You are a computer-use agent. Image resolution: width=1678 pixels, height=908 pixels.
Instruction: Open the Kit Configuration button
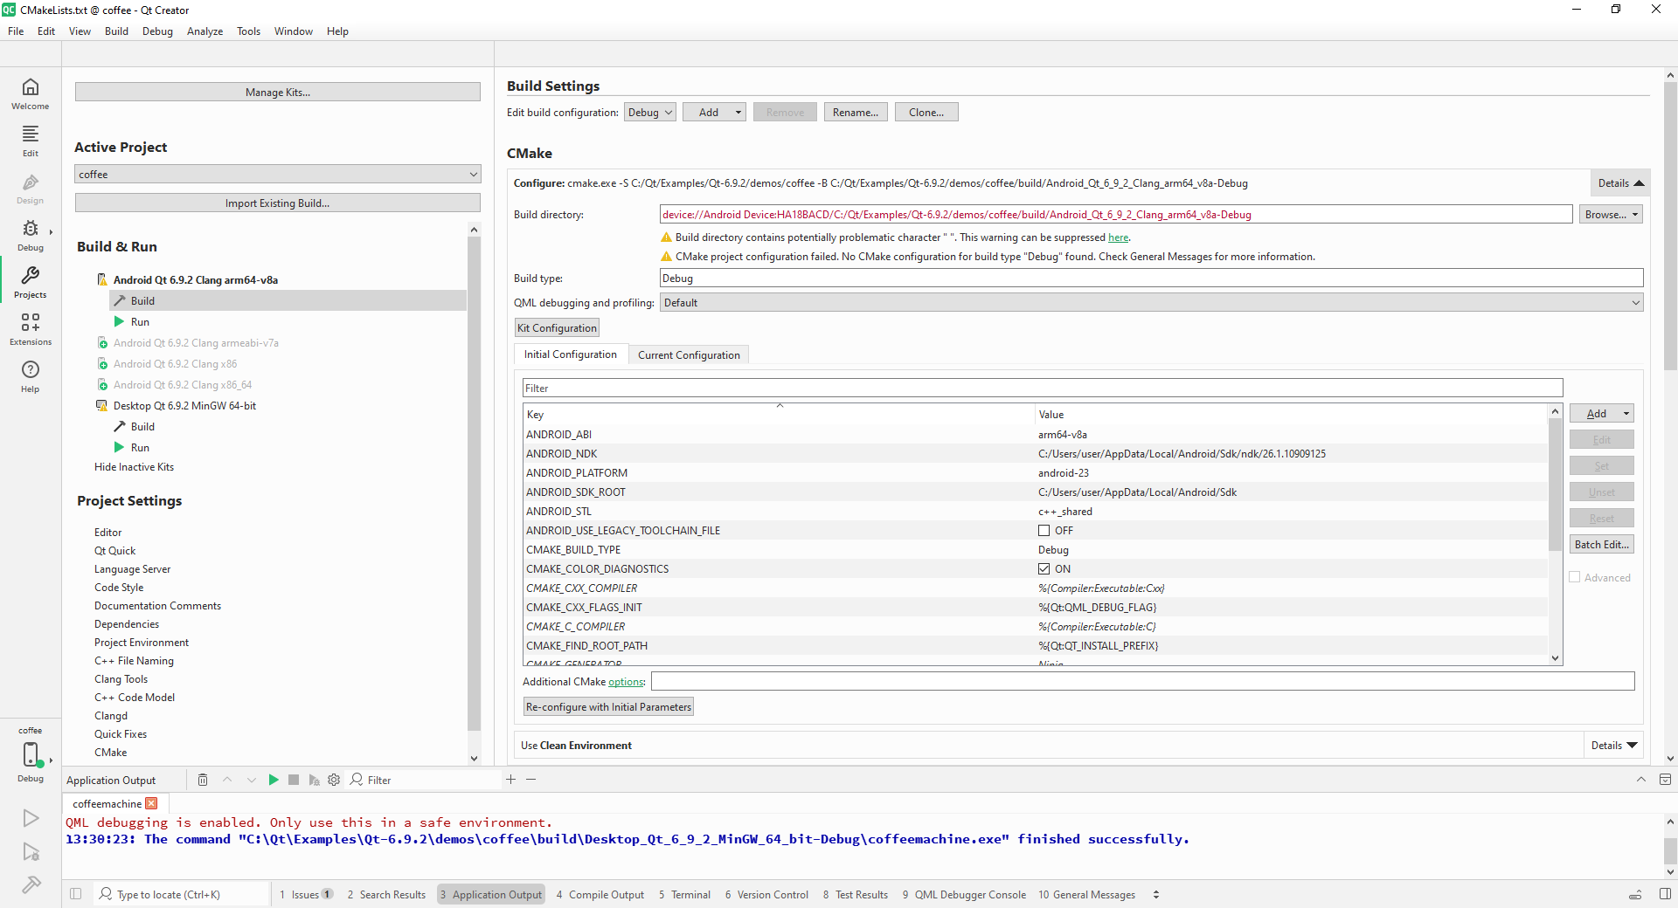558,328
